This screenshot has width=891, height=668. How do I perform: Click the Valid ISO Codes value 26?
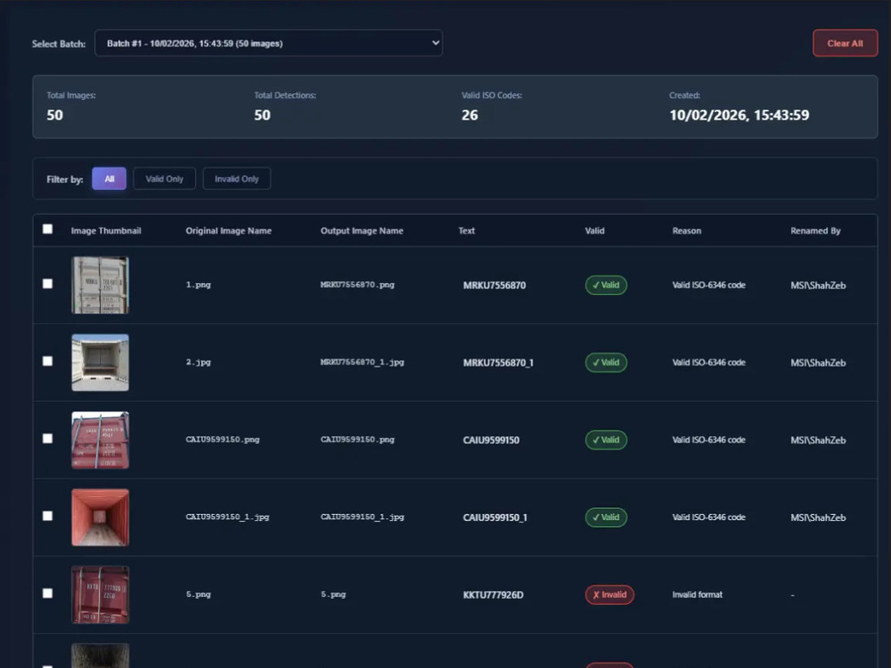click(470, 115)
